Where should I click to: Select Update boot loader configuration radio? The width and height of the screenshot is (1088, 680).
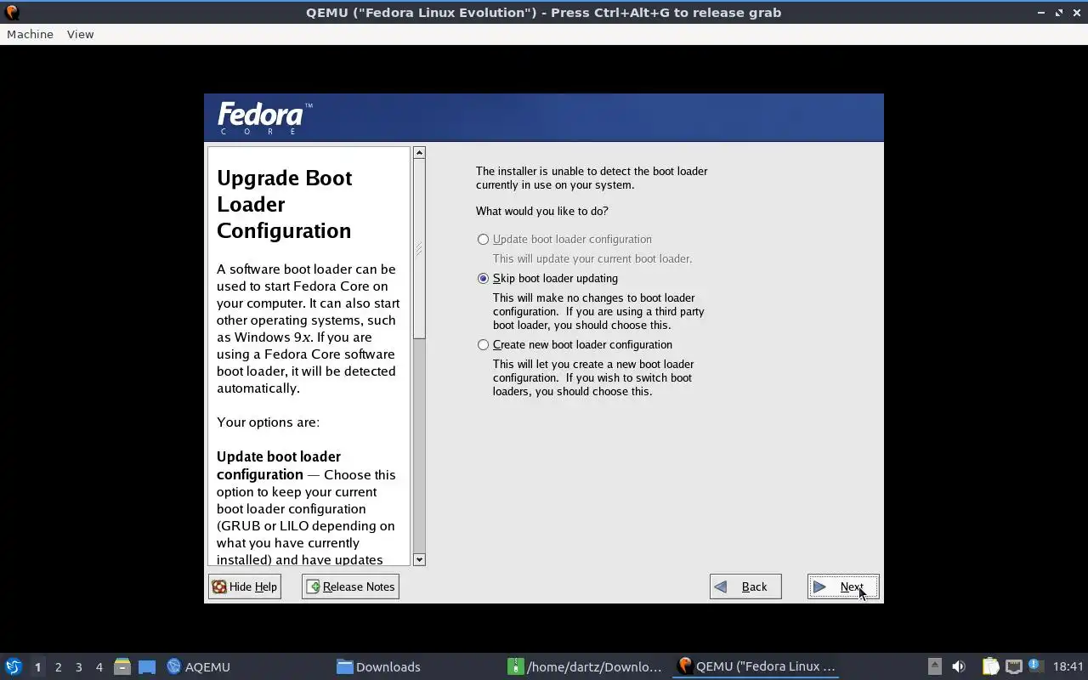coord(483,239)
